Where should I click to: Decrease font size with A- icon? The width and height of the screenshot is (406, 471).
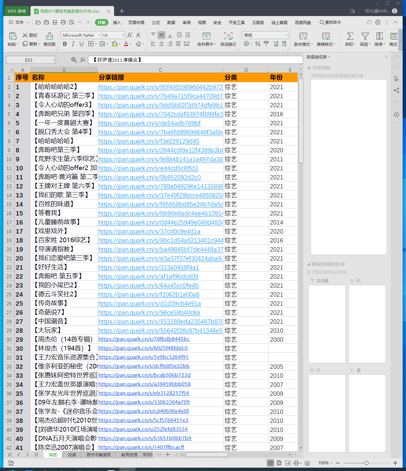[x=139, y=35]
